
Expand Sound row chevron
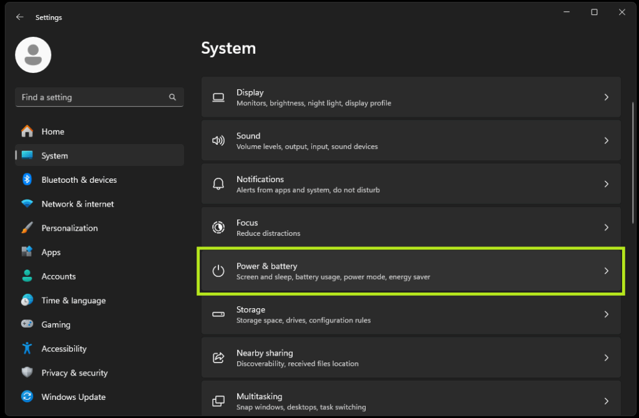pos(607,140)
